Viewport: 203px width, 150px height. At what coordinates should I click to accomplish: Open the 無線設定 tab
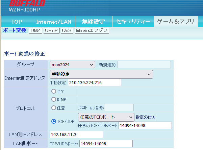[94, 22]
